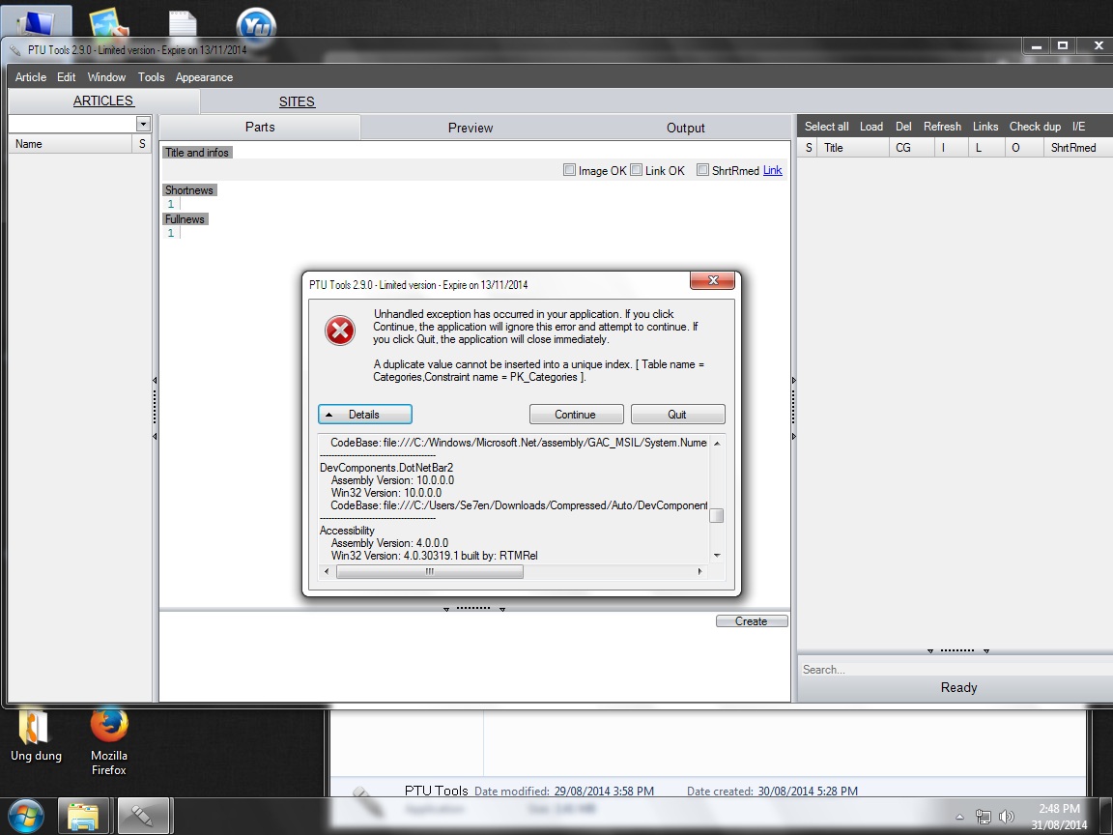Click Del in sites toolbar
The width and height of the screenshot is (1113, 835).
pyautogui.click(x=903, y=127)
